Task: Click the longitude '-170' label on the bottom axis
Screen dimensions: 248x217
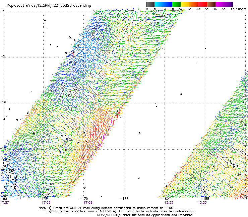Action: point(84,199)
